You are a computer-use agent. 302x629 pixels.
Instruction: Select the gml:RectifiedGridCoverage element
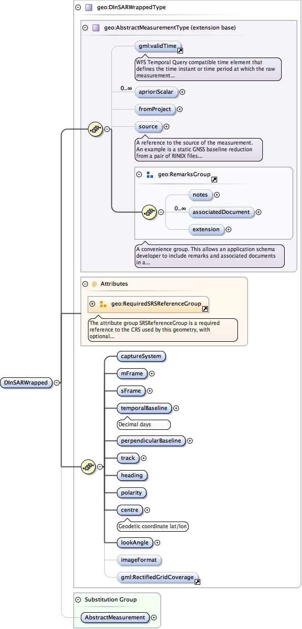(x=157, y=577)
